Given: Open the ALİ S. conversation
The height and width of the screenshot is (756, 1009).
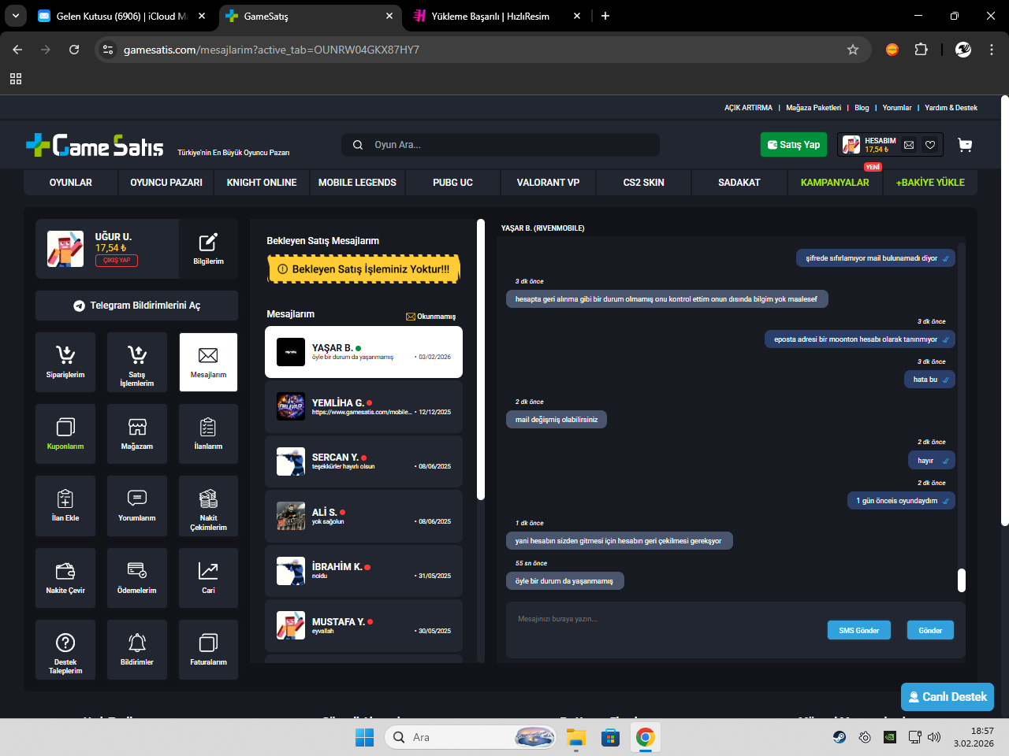Looking at the screenshot, I should pos(363,516).
